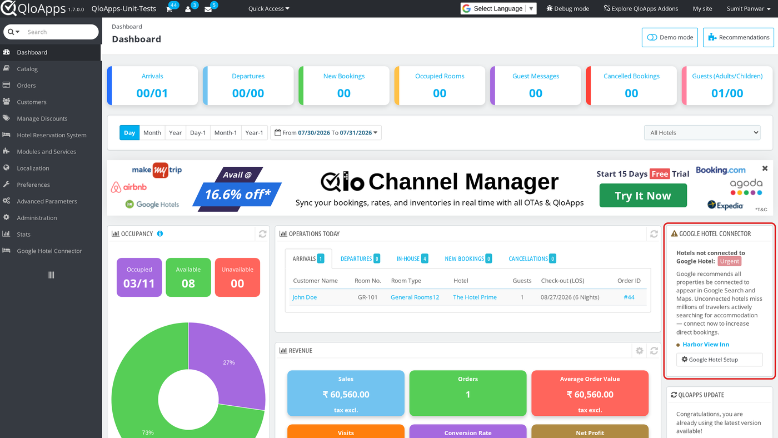This screenshot has height=438, width=778.
Task: Open the All Hotels selector
Action: click(x=702, y=133)
